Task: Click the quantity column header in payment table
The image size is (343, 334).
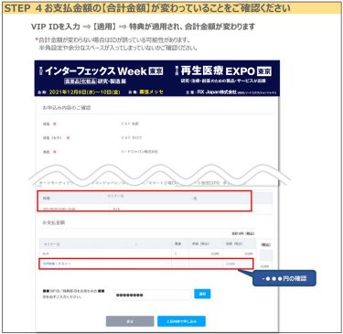Action: 178,243
